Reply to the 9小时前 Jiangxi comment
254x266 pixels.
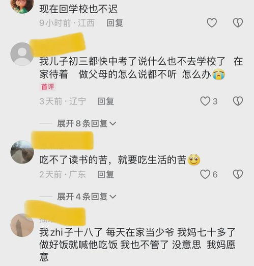[115, 23]
